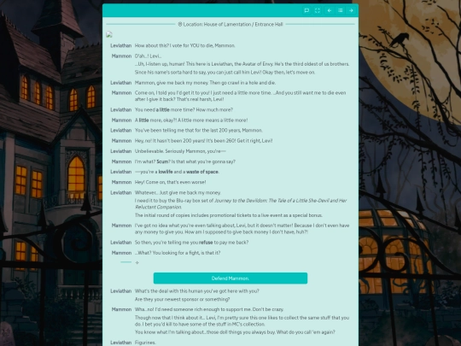Viewport: 461px width, 346px height.
Task: Click the 'Figurines.' line by Leviathan
Action: pos(145,343)
